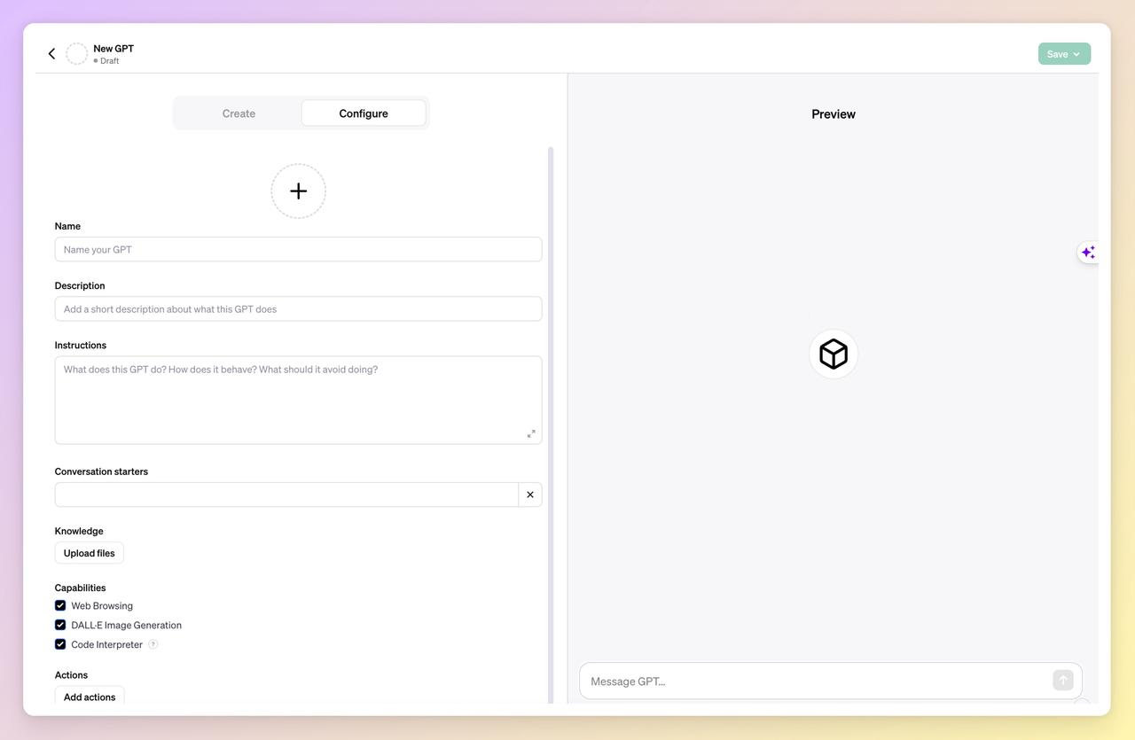Screen dimensions: 1135x740
Task: Switch to the Create tab
Action: (239, 113)
